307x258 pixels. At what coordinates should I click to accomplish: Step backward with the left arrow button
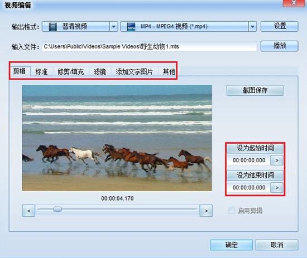tap(29, 211)
